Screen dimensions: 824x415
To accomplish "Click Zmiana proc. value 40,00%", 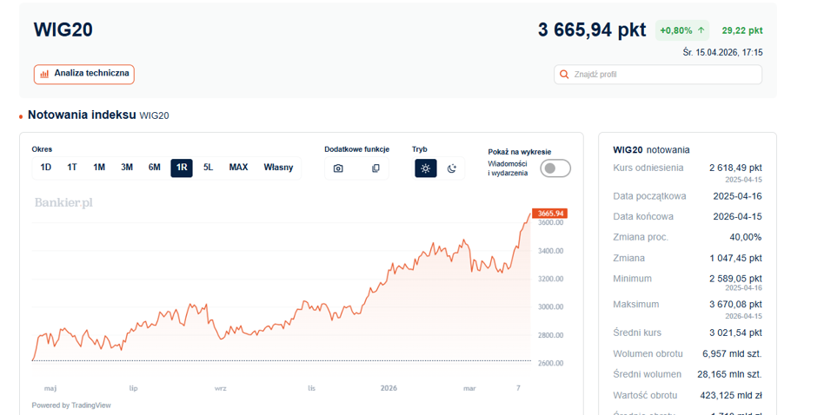I will click(745, 238).
